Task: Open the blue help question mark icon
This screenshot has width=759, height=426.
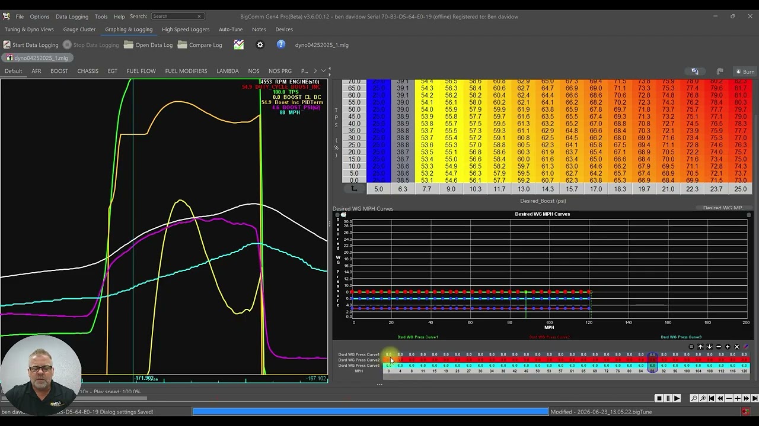Action: [x=281, y=44]
